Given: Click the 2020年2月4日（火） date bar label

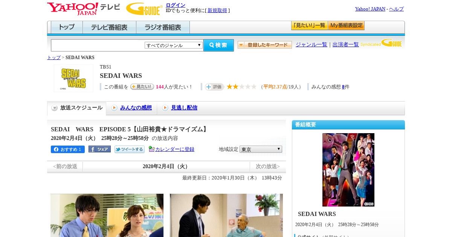Looking at the screenshot, I should [x=166, y=166].
